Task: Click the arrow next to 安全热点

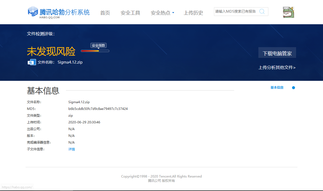Action: (x=173, y=13)
